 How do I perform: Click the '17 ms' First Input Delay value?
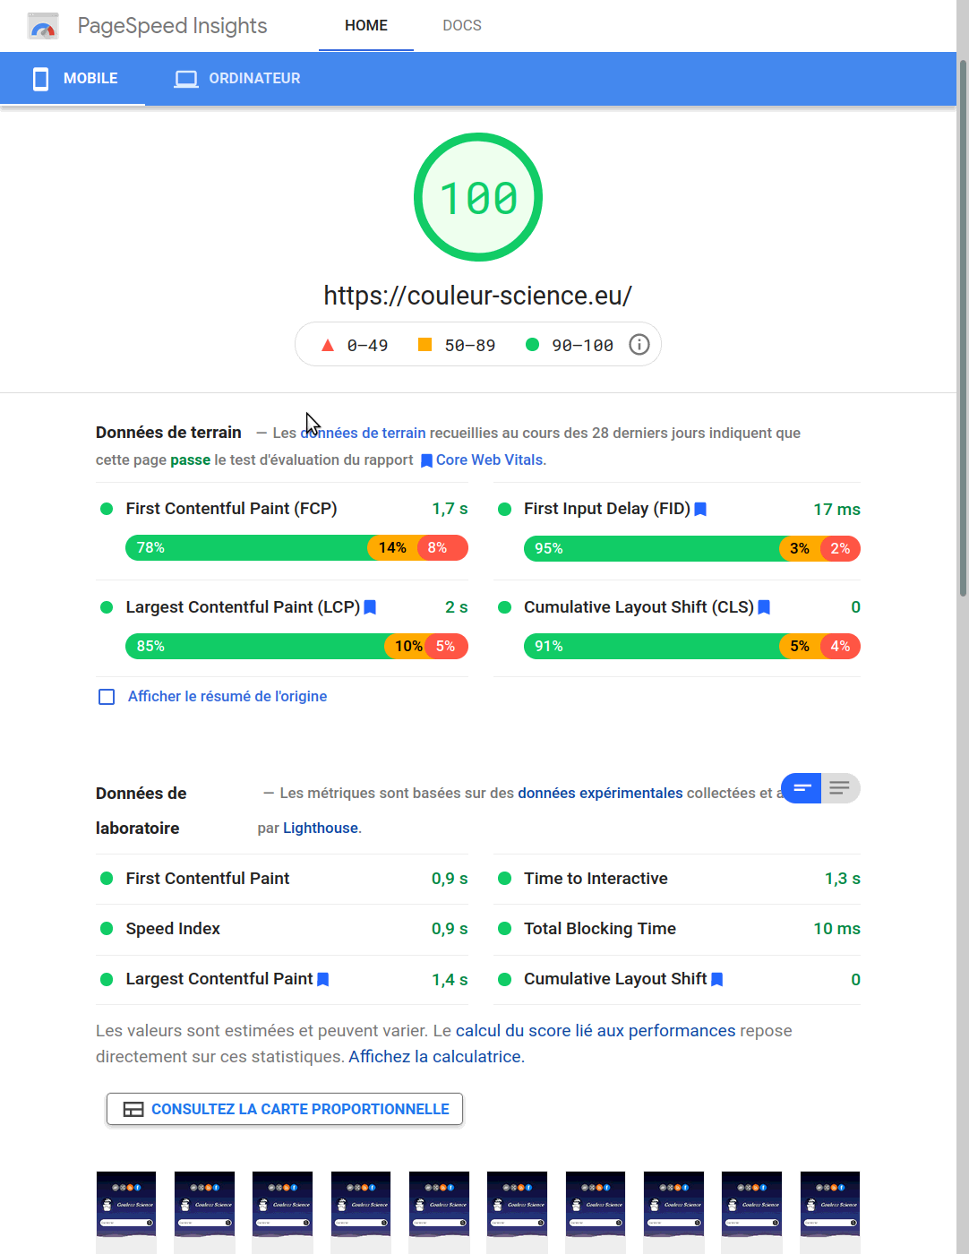coord(836,510)
